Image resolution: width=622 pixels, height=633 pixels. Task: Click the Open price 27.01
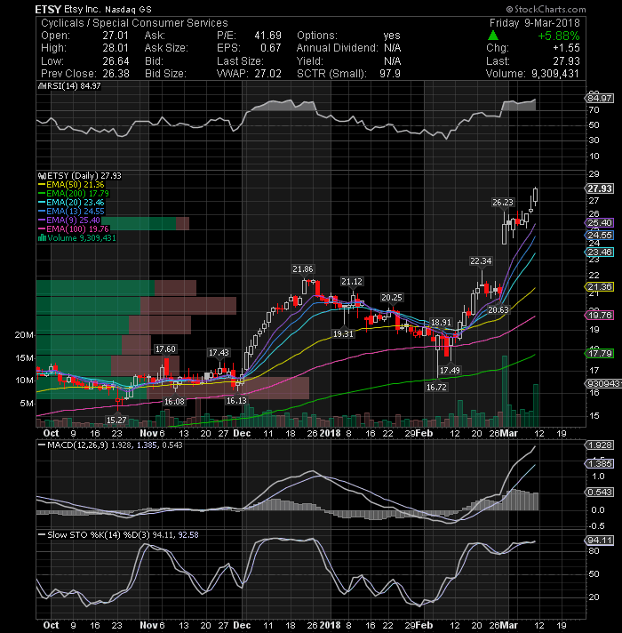pos(116,36)
